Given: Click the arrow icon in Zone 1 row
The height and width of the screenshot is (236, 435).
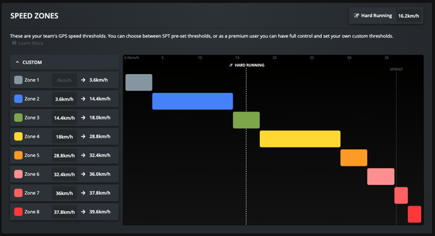Looking at the screenshot, I should (x=83, y=80).
